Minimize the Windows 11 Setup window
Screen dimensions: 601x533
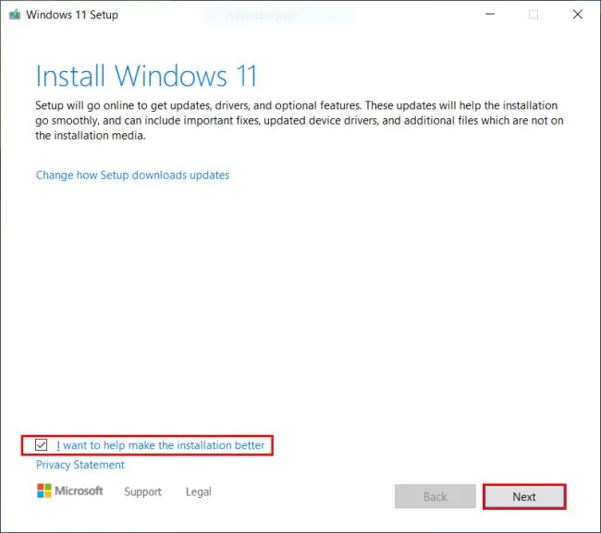(490, 14)
